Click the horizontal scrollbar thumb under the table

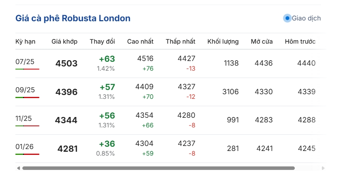coord(158,168)
